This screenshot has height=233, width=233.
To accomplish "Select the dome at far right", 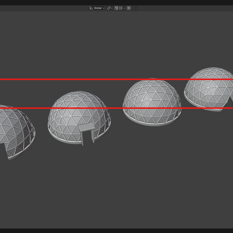I will pos(209,89).
